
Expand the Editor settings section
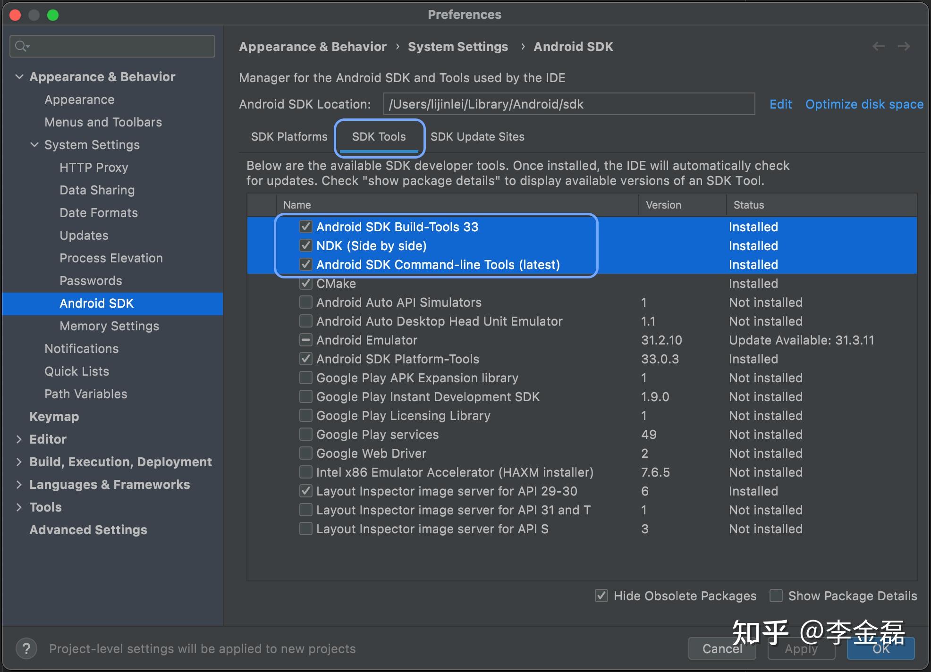(19, 439)
